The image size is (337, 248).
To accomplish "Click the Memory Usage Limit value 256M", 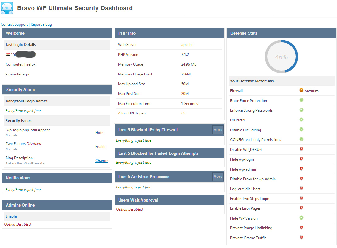I will tap(186, 74).
